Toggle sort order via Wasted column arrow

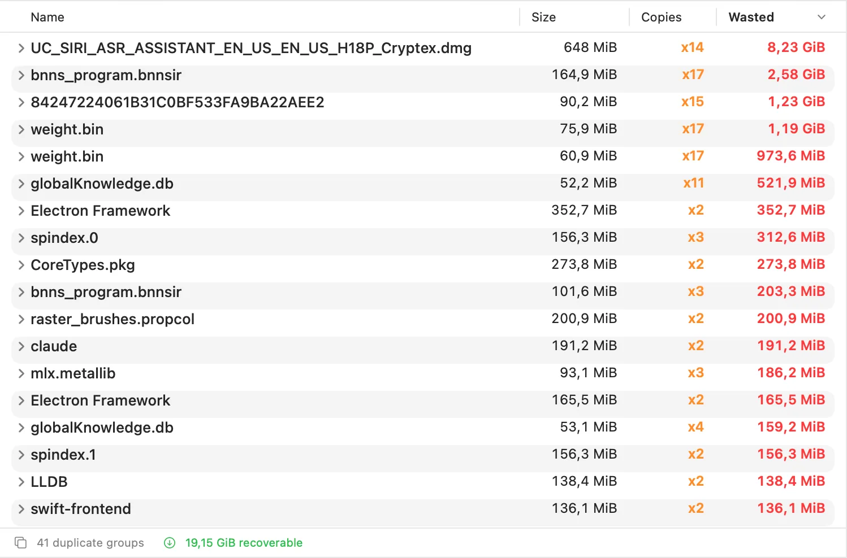(821, 18)
